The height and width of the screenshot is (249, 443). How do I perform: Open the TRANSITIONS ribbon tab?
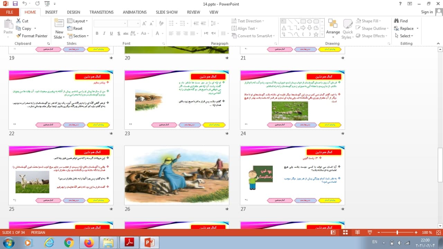pyautogui.click(x=101, y=12)
